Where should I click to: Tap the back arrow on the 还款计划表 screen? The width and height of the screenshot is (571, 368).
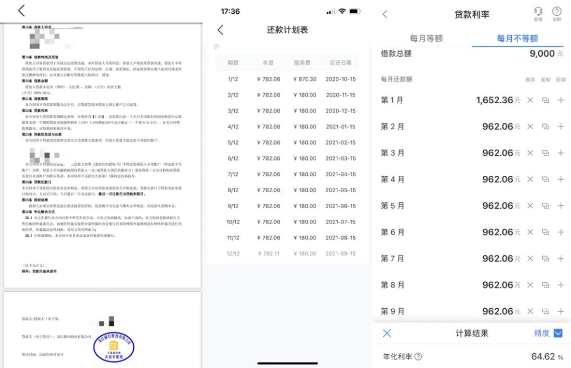[220, 31]
